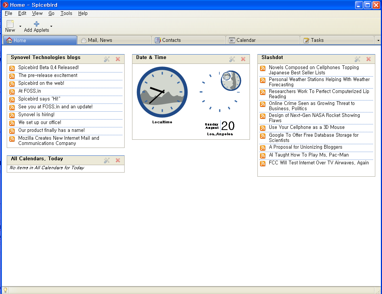
Task: Click the feed icon beside A Proposal for Unionizing Bloggers
Action: click(x=263, y=148)
